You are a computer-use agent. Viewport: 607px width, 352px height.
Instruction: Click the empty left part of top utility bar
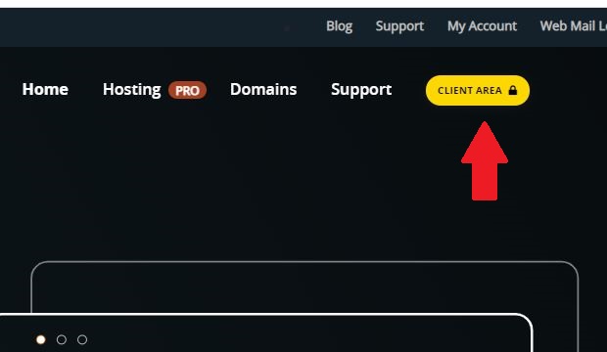point(155,27)
